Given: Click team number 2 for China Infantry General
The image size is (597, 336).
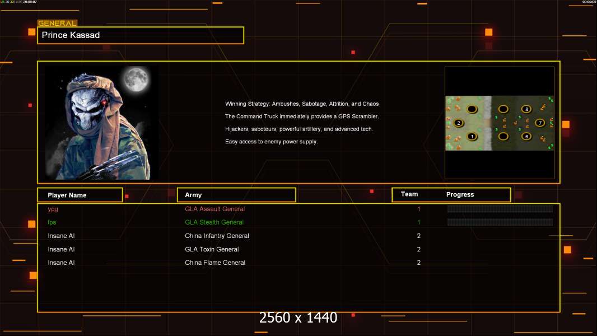Looking at the screenshot, I should 419,236.
